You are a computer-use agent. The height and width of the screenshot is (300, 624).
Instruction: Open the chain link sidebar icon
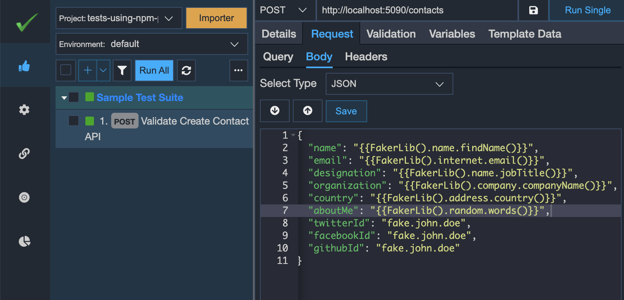pos(24,154)
